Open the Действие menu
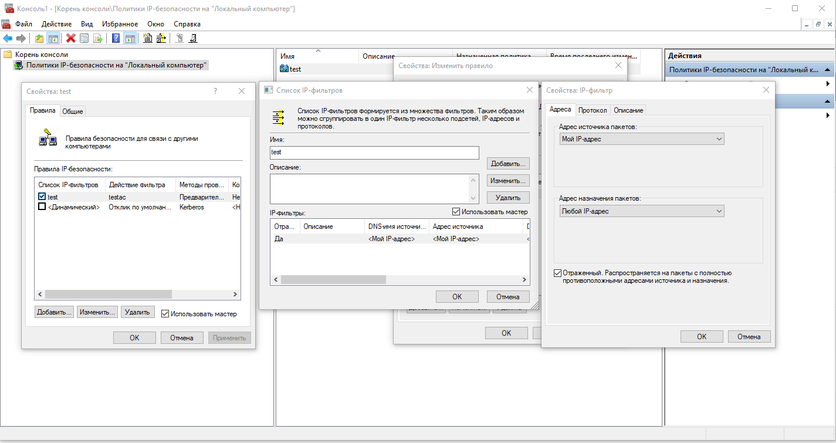Image resolution: width=836 pixels, height=443 pixels. click(x=56, y=24)
